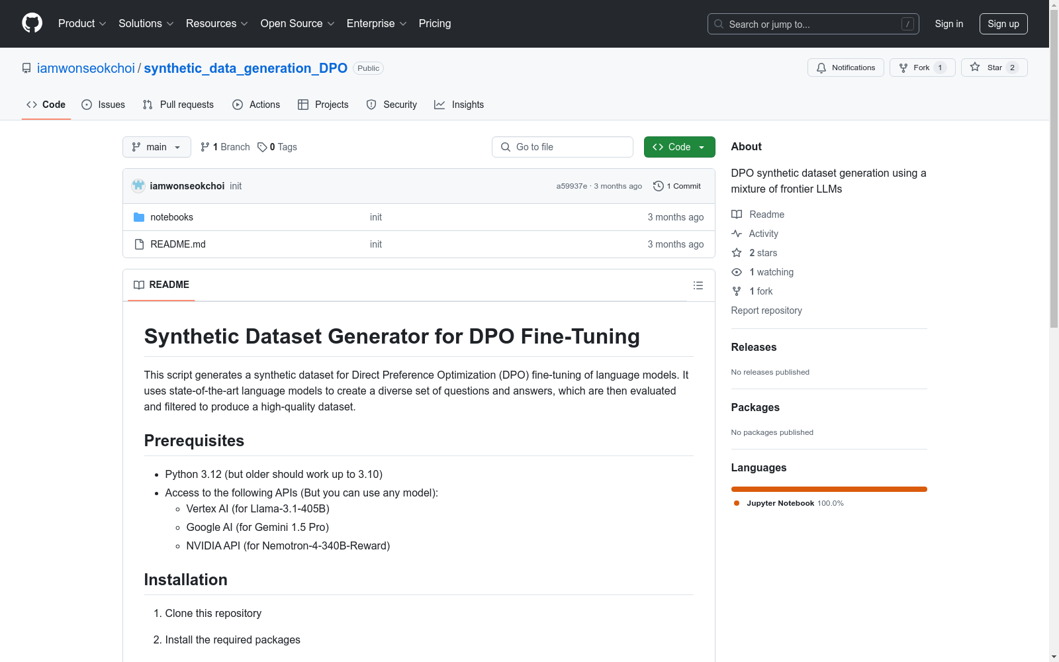Switch to the Projects tab
Screen dimensions: 1059x662
pyautogui.click(x=323, y=105)
